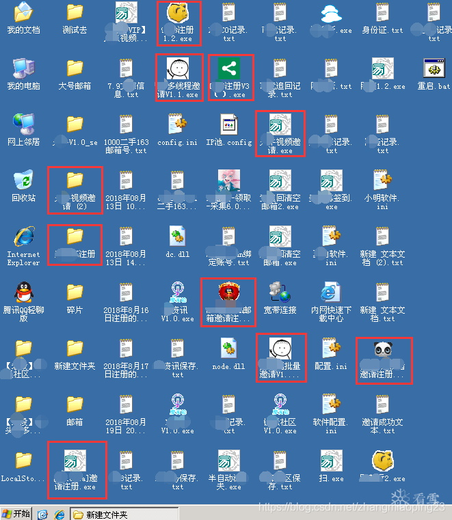Launch the 扫.exe program
The image size is (452, 520).
(x=331, y=467)
